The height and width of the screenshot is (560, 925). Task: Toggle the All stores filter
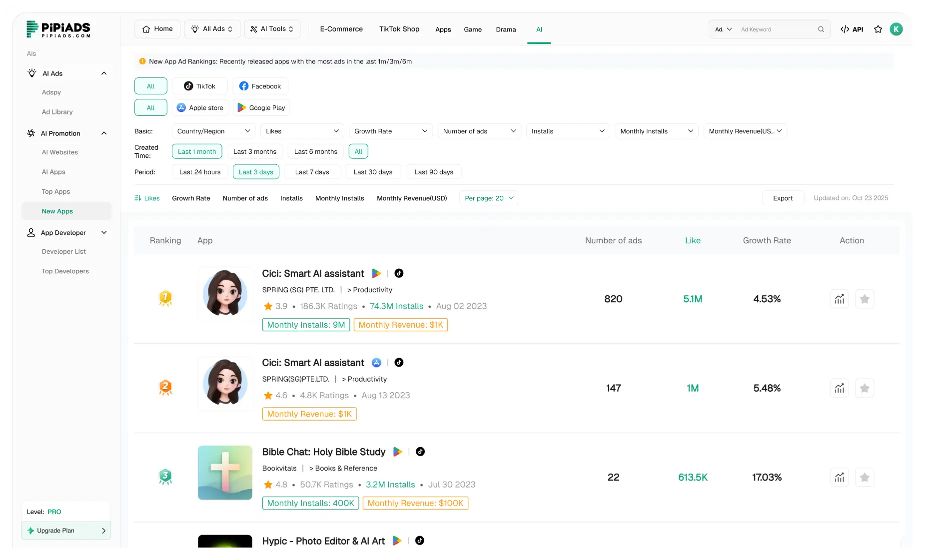[150, 107]
